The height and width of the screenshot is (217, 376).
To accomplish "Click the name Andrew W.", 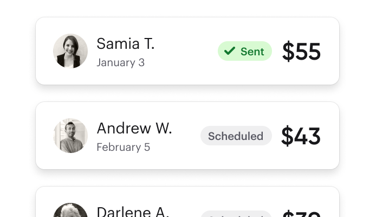I will 134,128.
